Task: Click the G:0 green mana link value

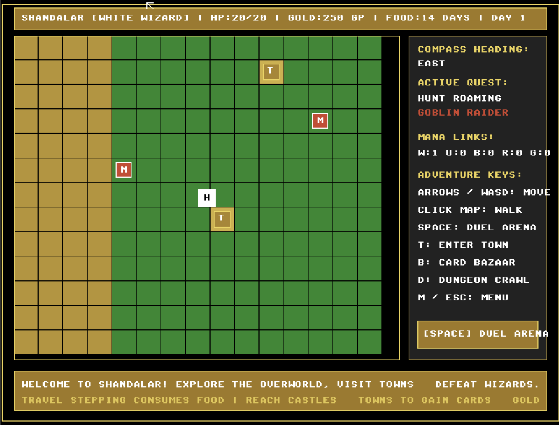Action: coord(540,153)
